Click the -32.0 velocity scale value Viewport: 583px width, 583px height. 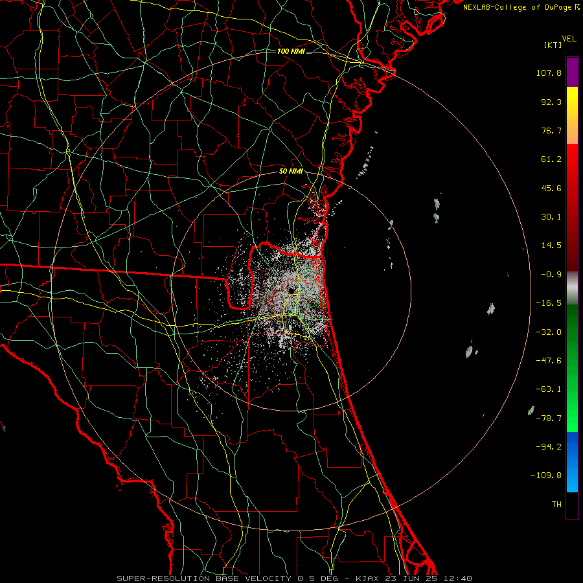[x=549, y=332]
